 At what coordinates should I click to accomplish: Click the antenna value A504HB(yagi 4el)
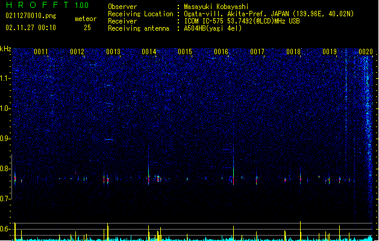pyautogui.click(x=213, y=28)
